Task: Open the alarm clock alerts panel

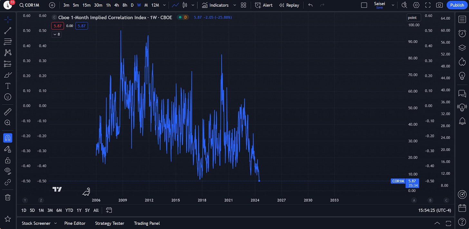Action: pyautogui.click(x=462, y=33)
